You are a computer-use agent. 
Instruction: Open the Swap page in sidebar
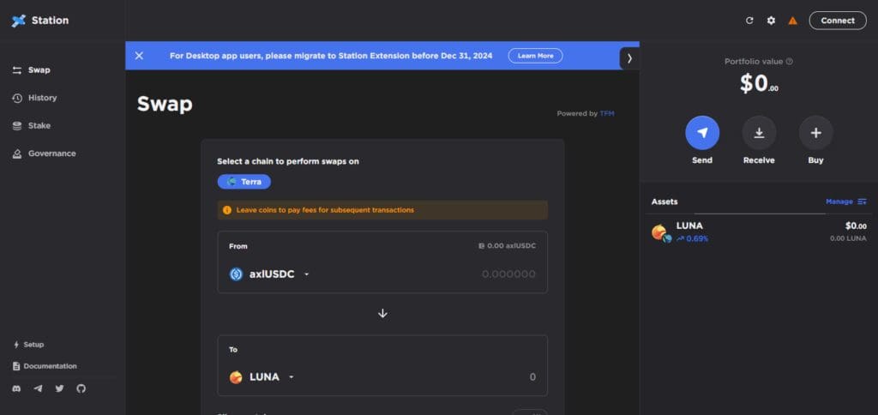32,70
